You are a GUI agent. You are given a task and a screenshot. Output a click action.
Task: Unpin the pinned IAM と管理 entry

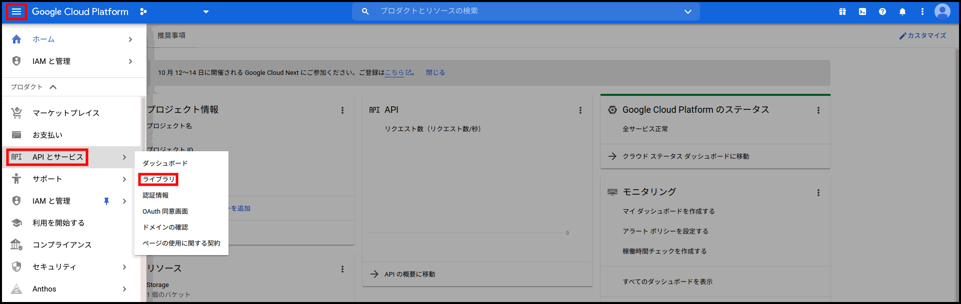[x=106, y=201]
